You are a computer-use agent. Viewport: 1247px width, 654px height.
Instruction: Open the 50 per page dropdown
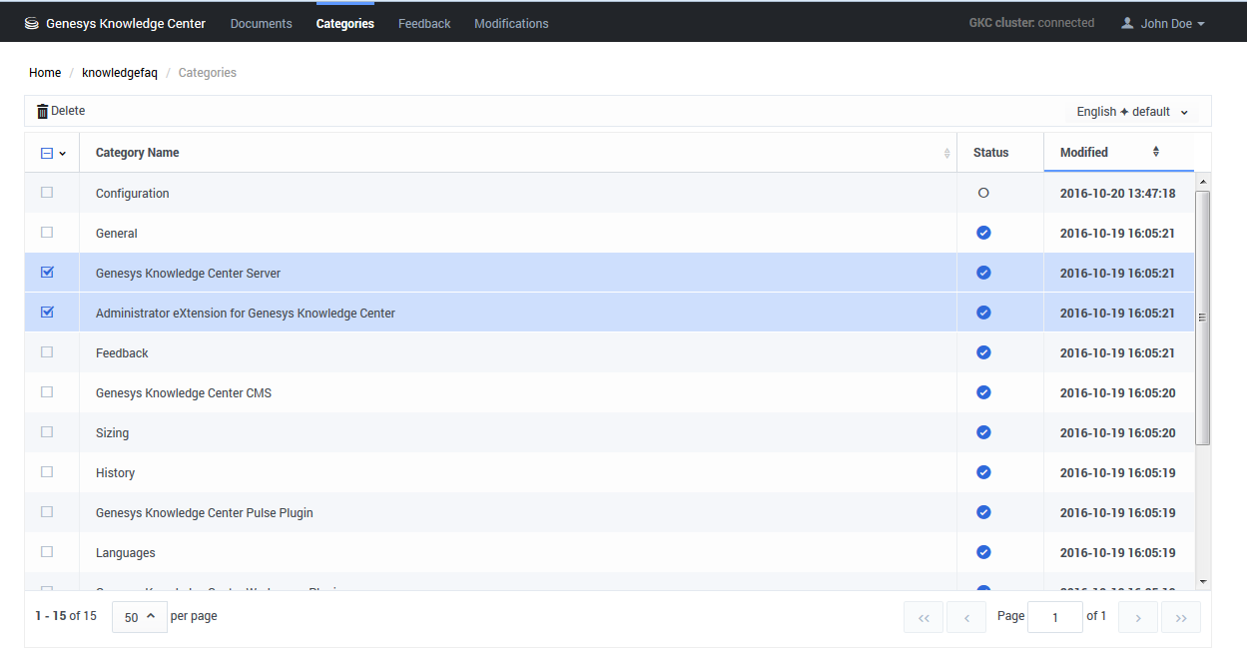point(139,617)
